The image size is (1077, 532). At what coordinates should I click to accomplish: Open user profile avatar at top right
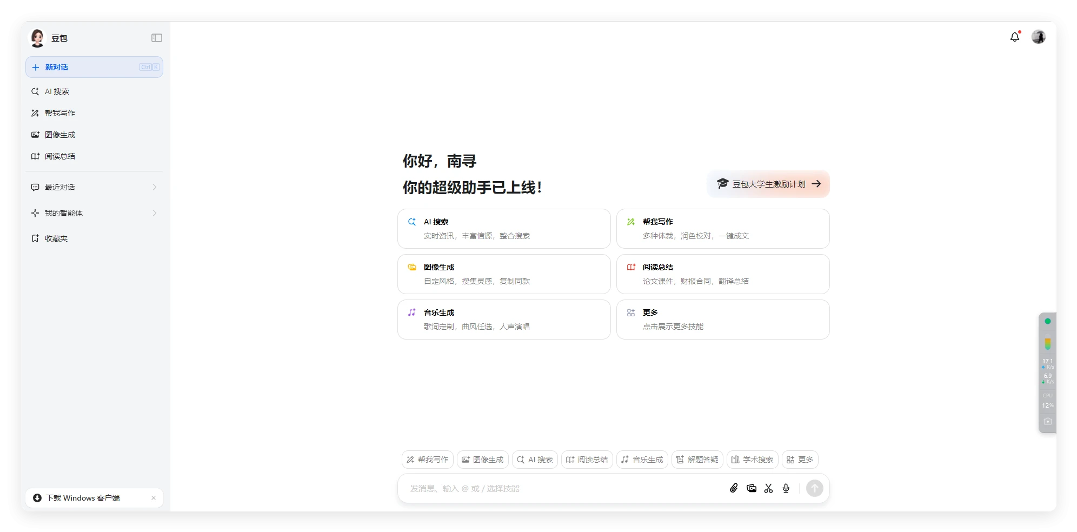(1039, 37)
